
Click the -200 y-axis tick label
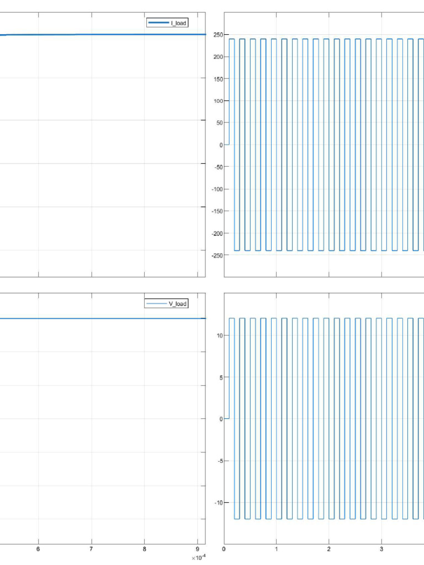[x=217, y=233]
